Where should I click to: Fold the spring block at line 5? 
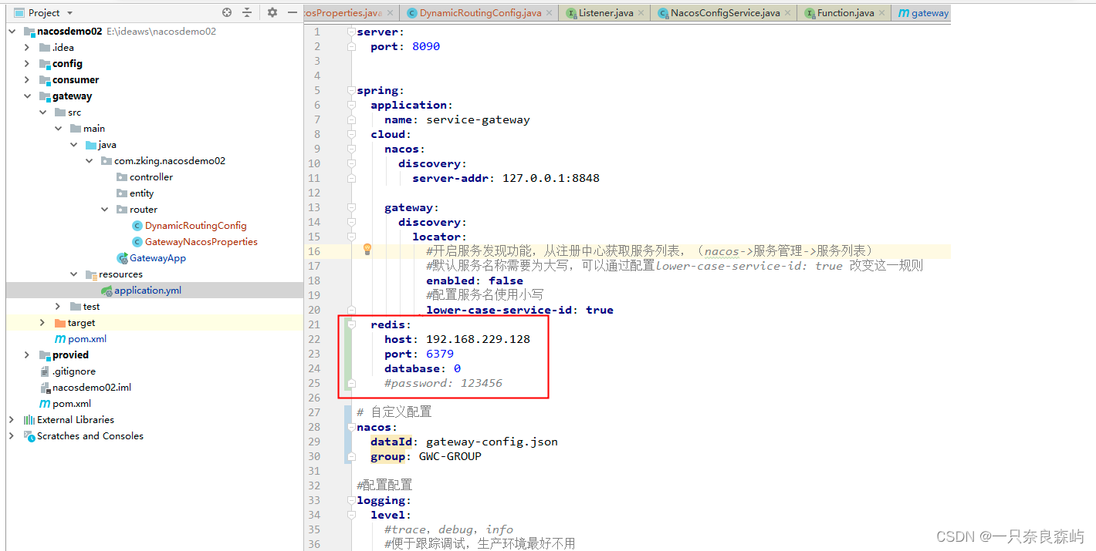[x=351, y=90]
